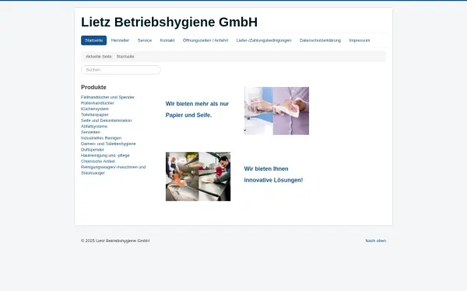Image resolution: width=467 pixels, height=291 pixels.
Task: Click the Produkte heading
Action: (93, 87)
